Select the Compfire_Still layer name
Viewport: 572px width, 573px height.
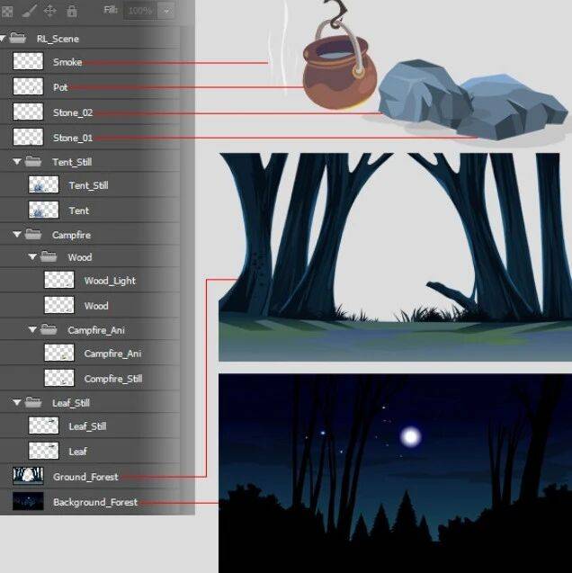coord(112,379)
